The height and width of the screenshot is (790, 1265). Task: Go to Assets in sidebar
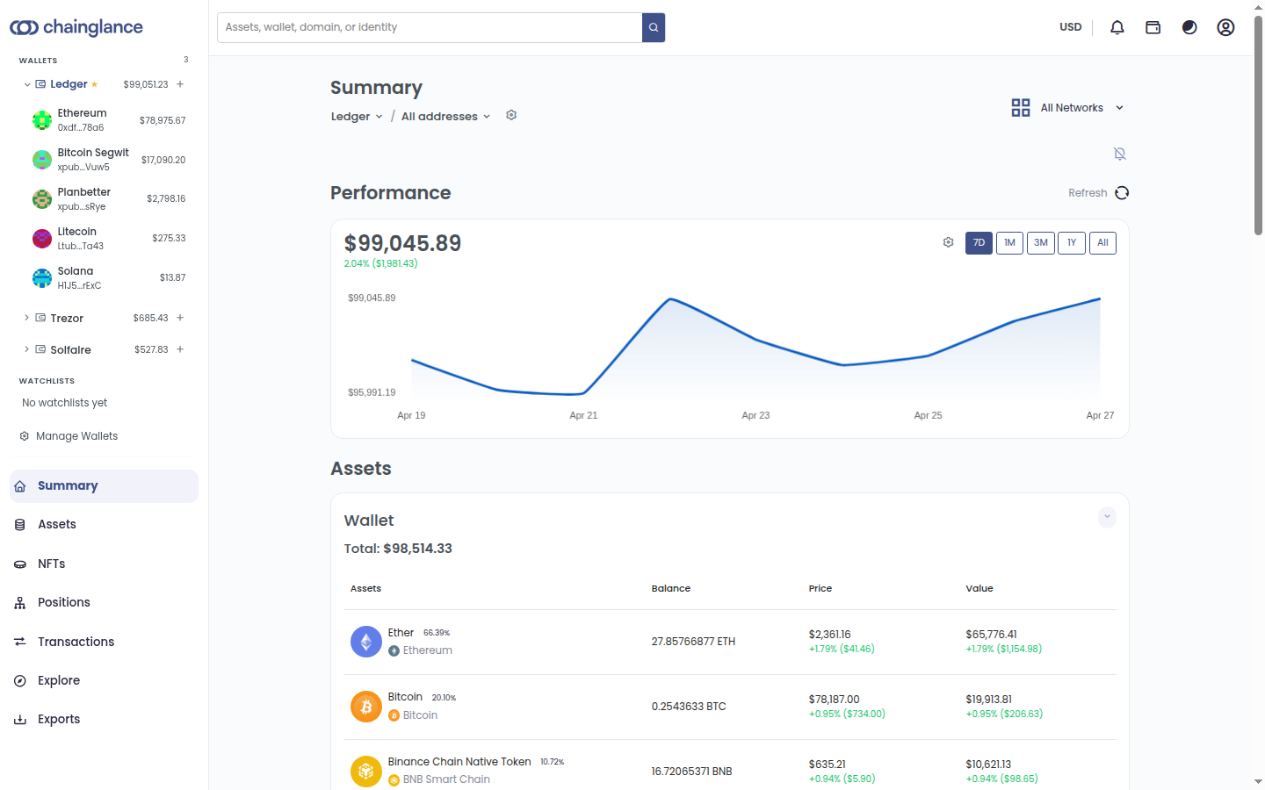104,525
